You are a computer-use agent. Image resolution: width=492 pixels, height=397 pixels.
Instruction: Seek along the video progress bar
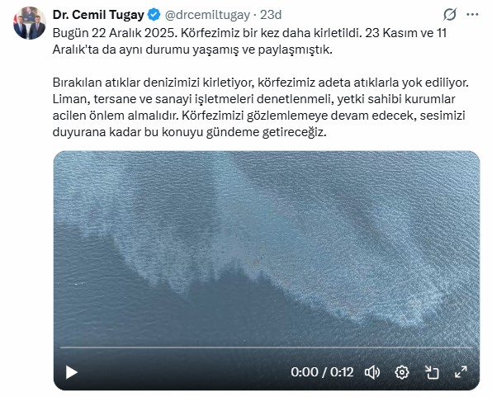pyautogui.click(x=267, y=347)
